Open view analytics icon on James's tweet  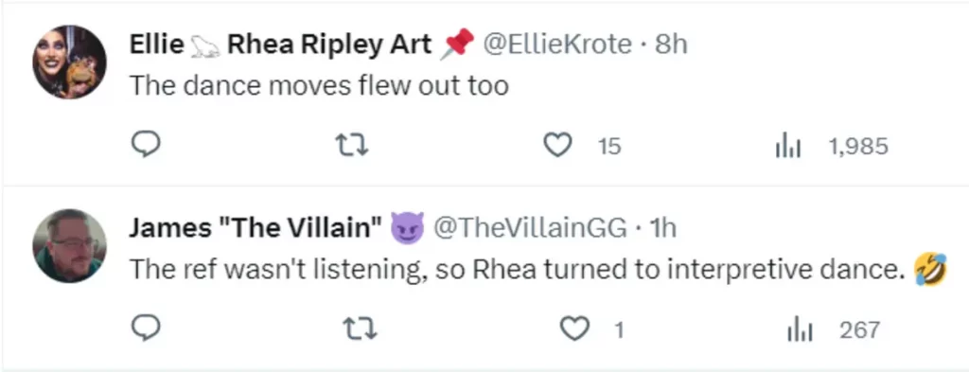point(801,330)
